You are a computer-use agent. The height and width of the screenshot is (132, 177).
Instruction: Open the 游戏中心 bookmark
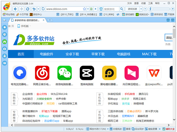click(x=36, y=14)
